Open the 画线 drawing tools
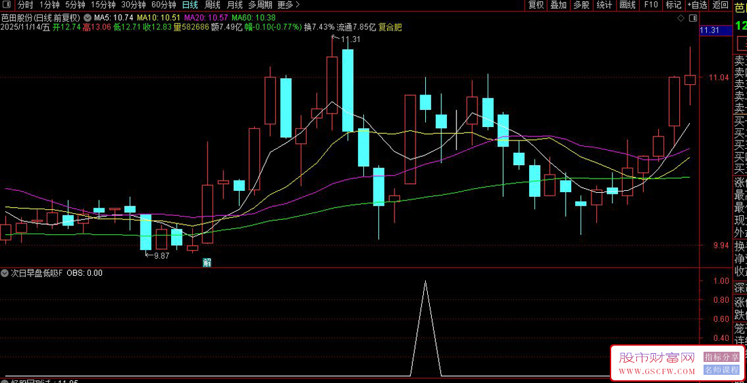This screenshot has width=747, height=383. [627, 5]
